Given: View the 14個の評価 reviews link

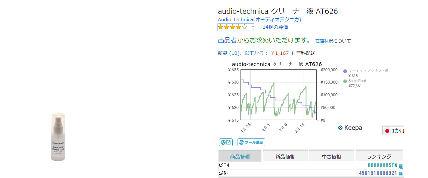Looking at the screenshot, I should pyautogui.click(x=275, y=27).
